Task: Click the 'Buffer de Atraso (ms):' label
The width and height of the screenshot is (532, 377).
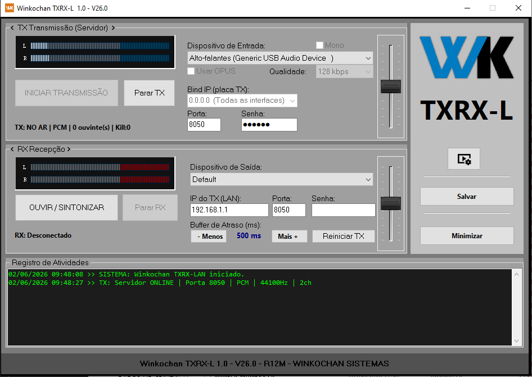Action: (226, 225)
